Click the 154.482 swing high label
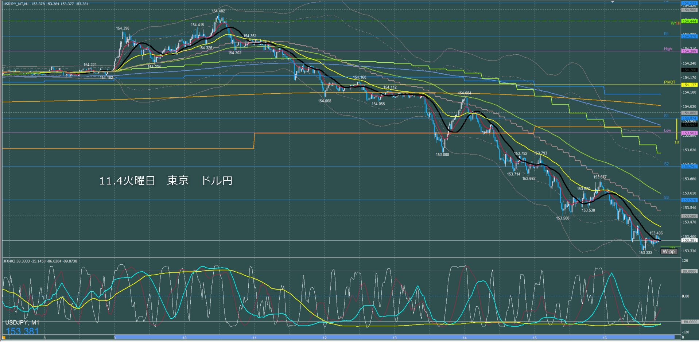The width and height of the screenshot is (699, 342). point(218,11)
